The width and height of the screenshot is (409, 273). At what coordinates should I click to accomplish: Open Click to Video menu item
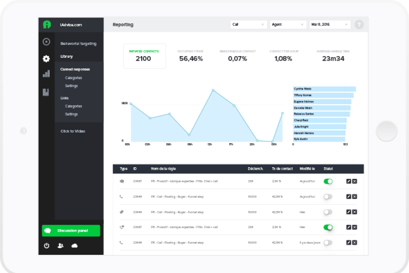pos(73,131)
